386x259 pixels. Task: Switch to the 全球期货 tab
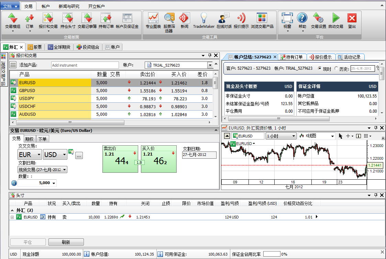(x=59, y=47)
